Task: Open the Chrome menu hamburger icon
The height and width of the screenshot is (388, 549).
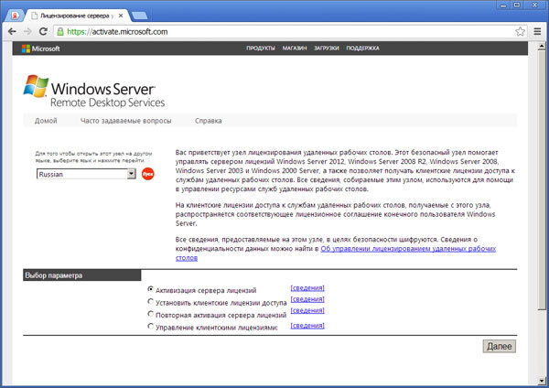Action: click(537, 31)
